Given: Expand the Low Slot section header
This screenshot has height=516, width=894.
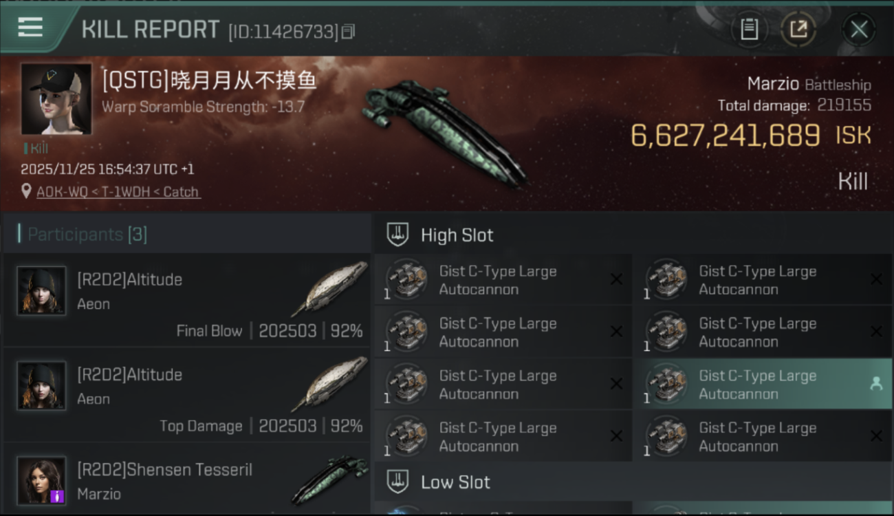Looking at the screenshot, I should pos(455,482).
